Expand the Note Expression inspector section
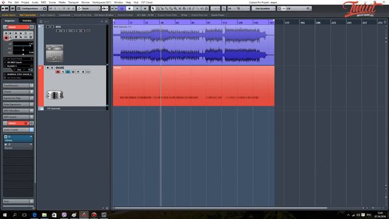This screenshot has height=219, width=389. pos(18,104)
